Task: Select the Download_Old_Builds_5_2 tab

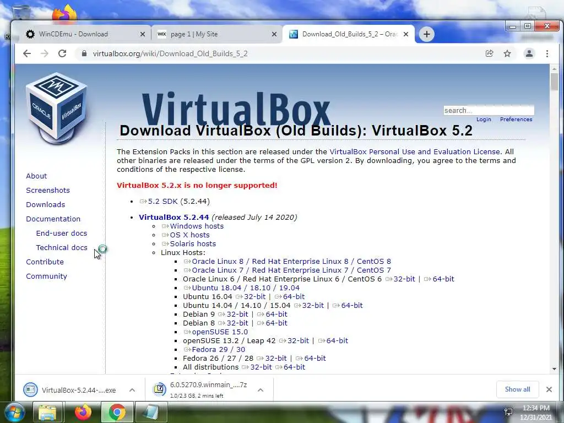Action: click(349, 34)
